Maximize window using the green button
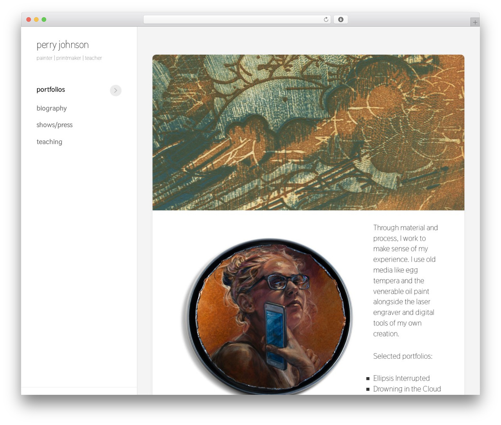Viewport: 501px width, 425px height. (x=44, y=20)
